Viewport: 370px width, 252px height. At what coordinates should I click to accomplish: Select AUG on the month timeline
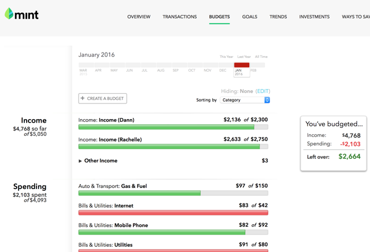coord(161,71)
